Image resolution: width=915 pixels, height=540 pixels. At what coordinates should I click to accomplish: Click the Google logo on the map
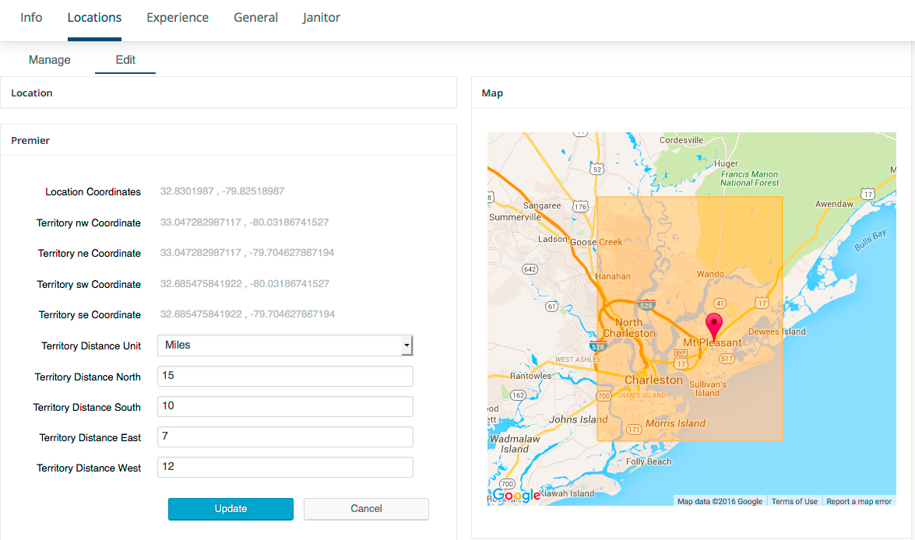click(516, 496)
